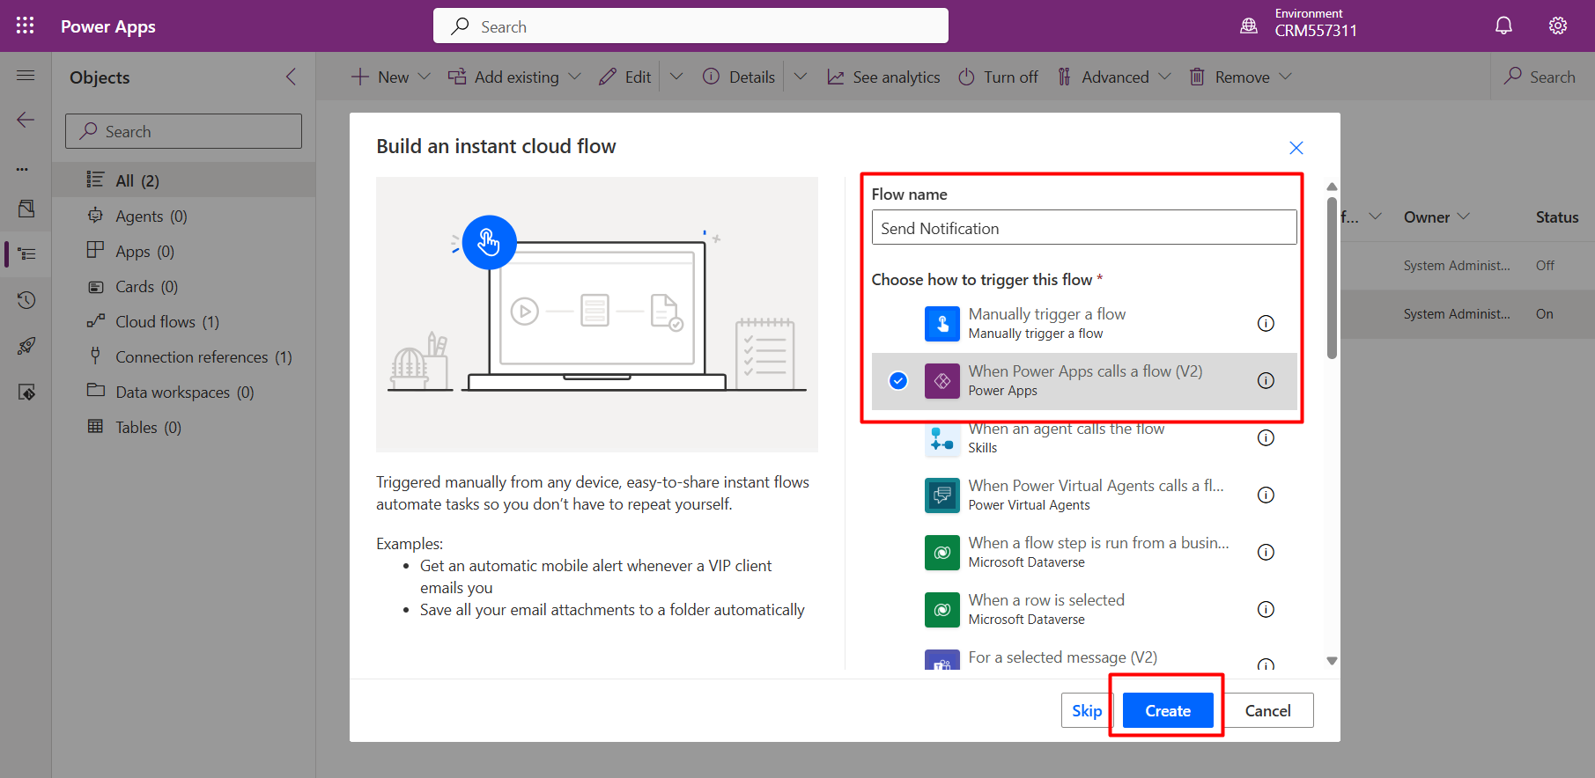Image resolution: width=1595 pixels, height=778 pixels.
Task: Click the Create button
Action: [1168, 710]
